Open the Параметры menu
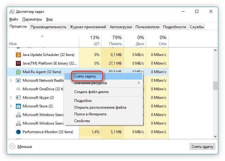225x161 pixels. [x=32, y=19]
